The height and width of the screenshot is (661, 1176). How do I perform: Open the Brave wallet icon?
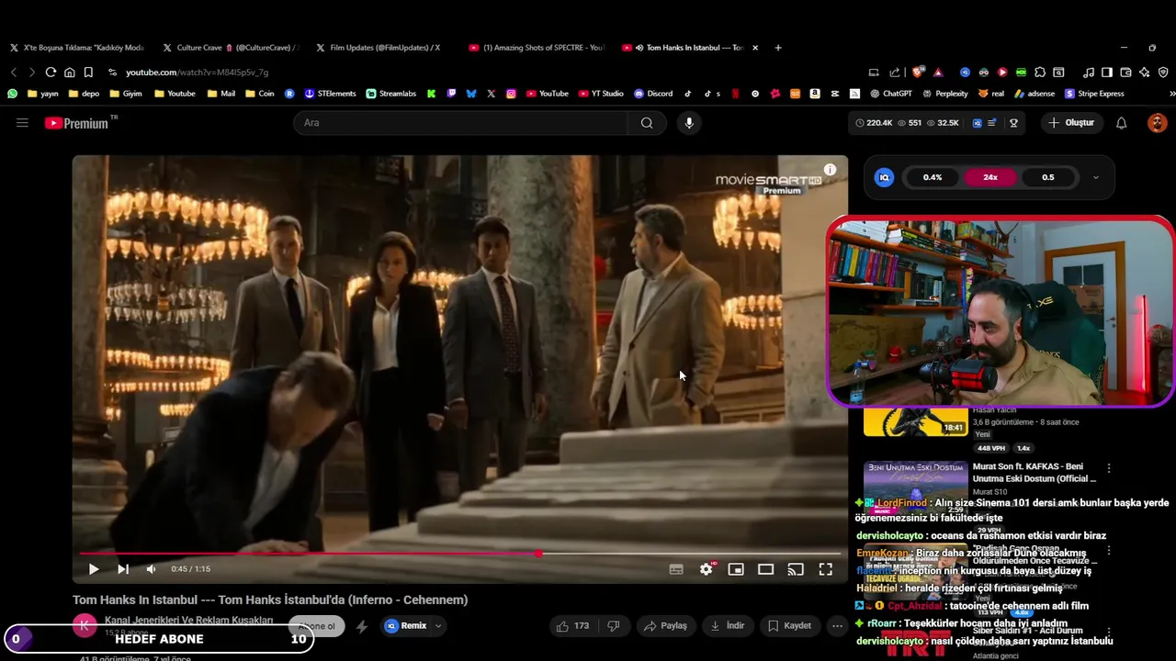click(1126, 72)
